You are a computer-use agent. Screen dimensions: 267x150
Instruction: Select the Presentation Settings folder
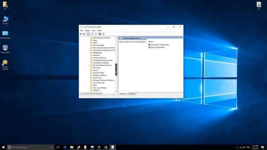coord(99,63)
